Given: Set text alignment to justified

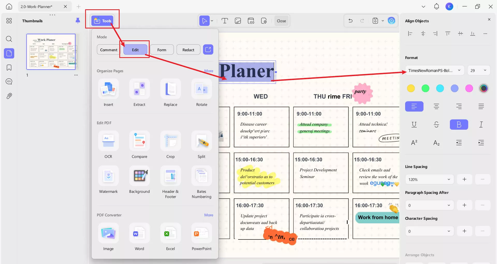Looking at the screenshot, I should [481, 106].
